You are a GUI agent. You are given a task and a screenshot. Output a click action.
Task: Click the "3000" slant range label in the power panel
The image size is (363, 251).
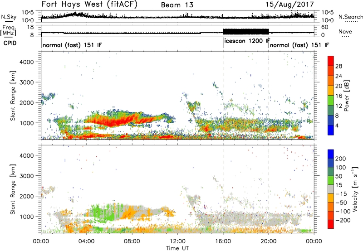point(26,82)
